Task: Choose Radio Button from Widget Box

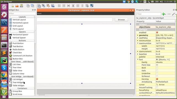Action: [19, 50]
